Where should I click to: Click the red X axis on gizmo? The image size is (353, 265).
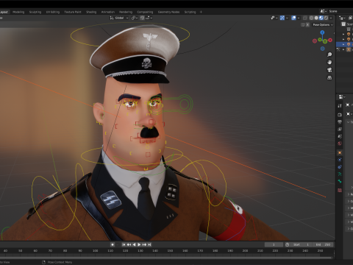coord(330,40)
